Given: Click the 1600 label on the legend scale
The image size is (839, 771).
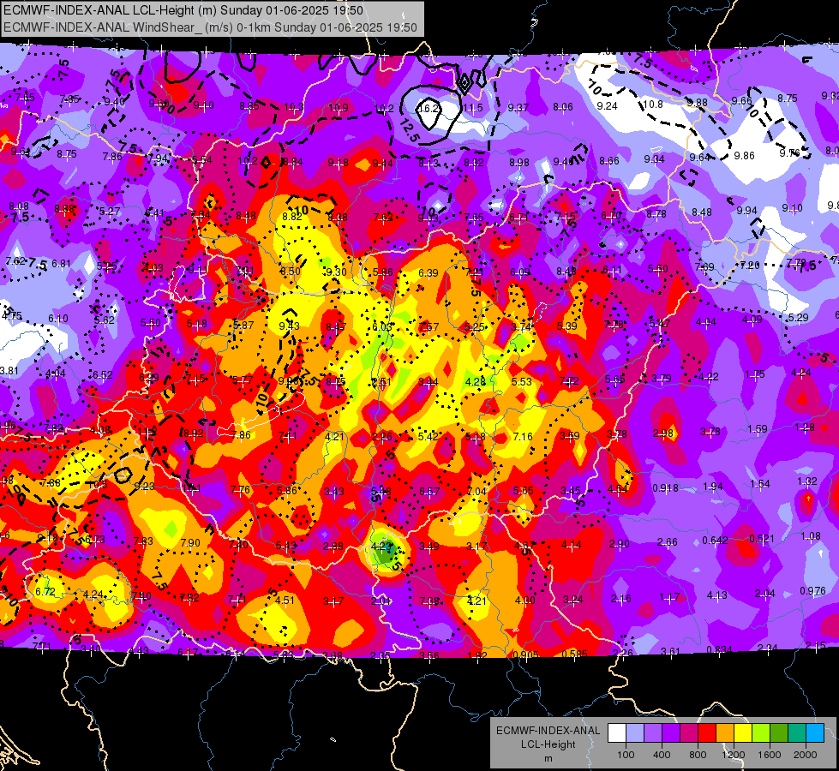Looking at the screenshot, I should tap(770, 755).
